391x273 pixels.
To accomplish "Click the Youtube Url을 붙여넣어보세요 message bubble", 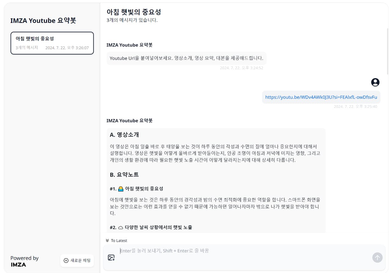I will [x=186, y=58].
